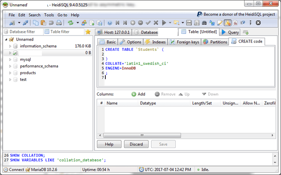The image size is (281, 175).
Task: Click in the Database filter field
Action: click(x=23, y=31)
